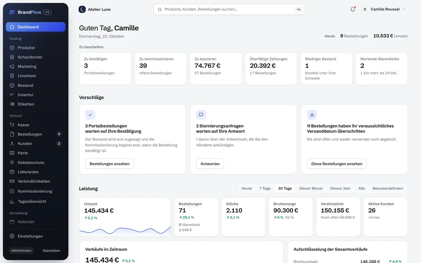421x263 pixels.
Task: Click the Bestand box icon
Action: pyautogui.click(x=12, y=85)
